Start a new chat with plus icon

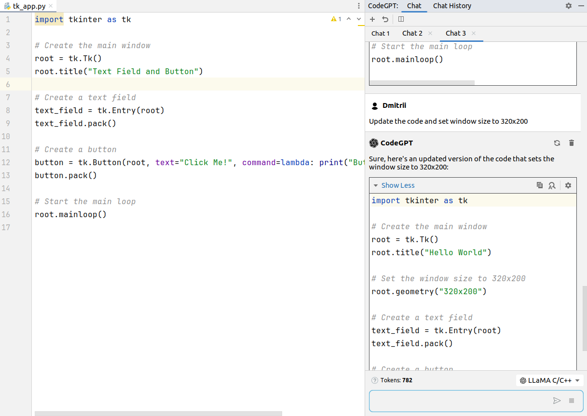(372, 19)
